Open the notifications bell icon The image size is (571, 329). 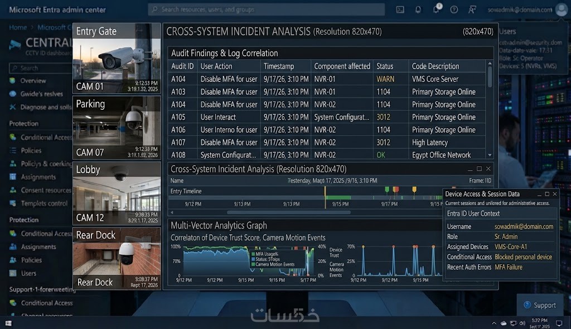coord(418,10)
